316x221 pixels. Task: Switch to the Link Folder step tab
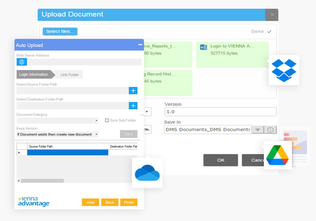tap(69, 75)
